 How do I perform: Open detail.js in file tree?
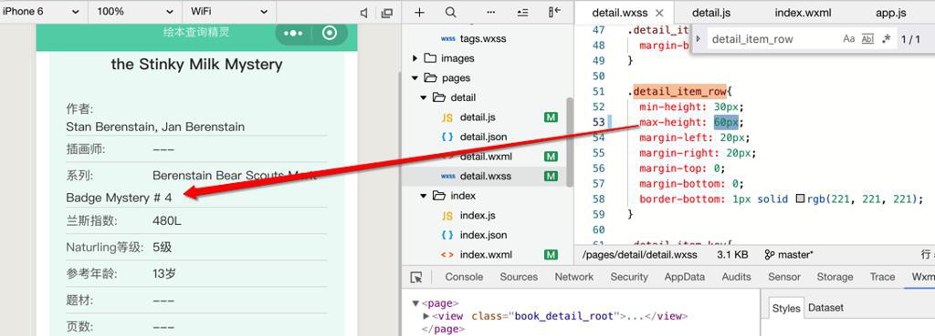[x=478, y=117]
